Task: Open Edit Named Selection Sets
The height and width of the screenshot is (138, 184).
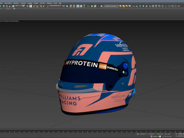Action: [48, 6]
